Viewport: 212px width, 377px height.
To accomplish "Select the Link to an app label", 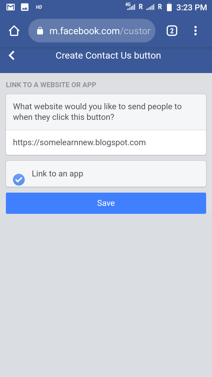I will pyautogui.click(x=57, y=174).
